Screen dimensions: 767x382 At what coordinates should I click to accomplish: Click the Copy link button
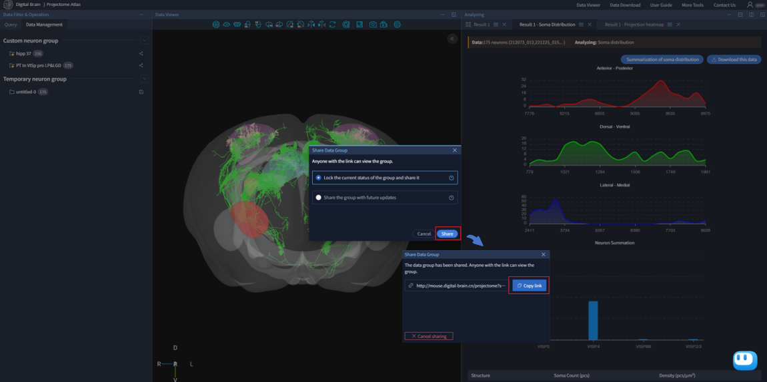[530, 286]
